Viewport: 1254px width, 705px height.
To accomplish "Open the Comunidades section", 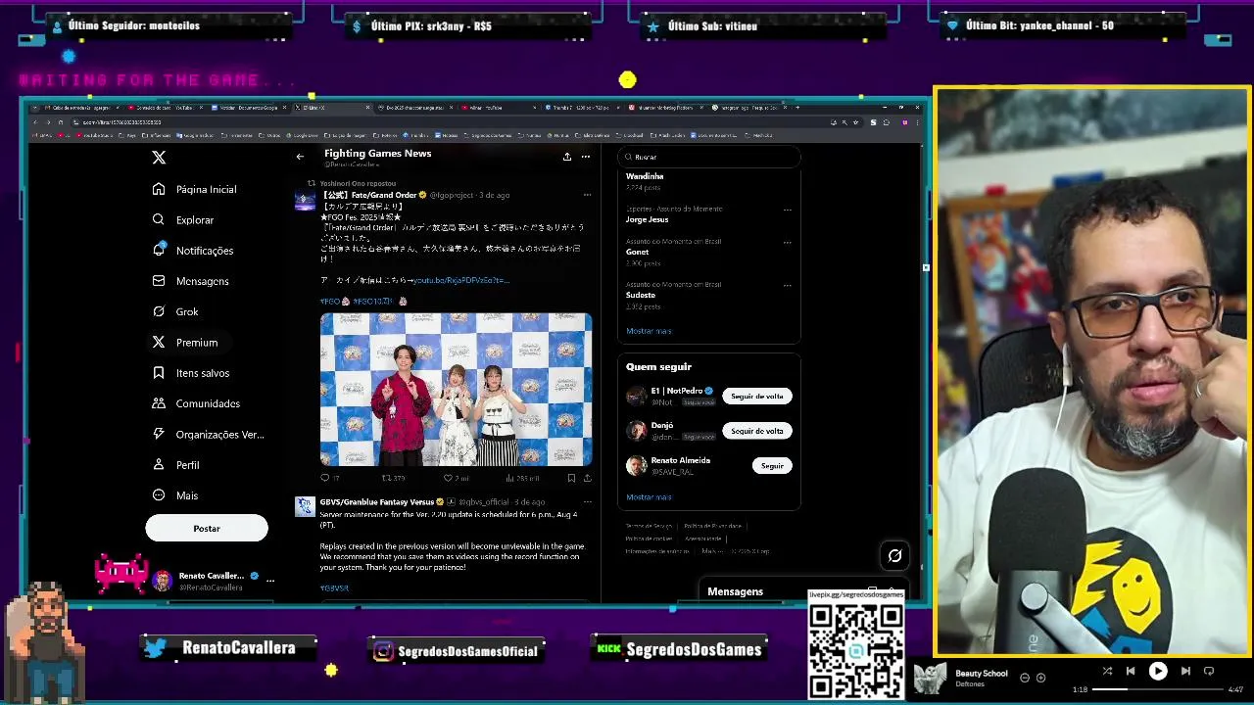I will (x=196, y=403).
